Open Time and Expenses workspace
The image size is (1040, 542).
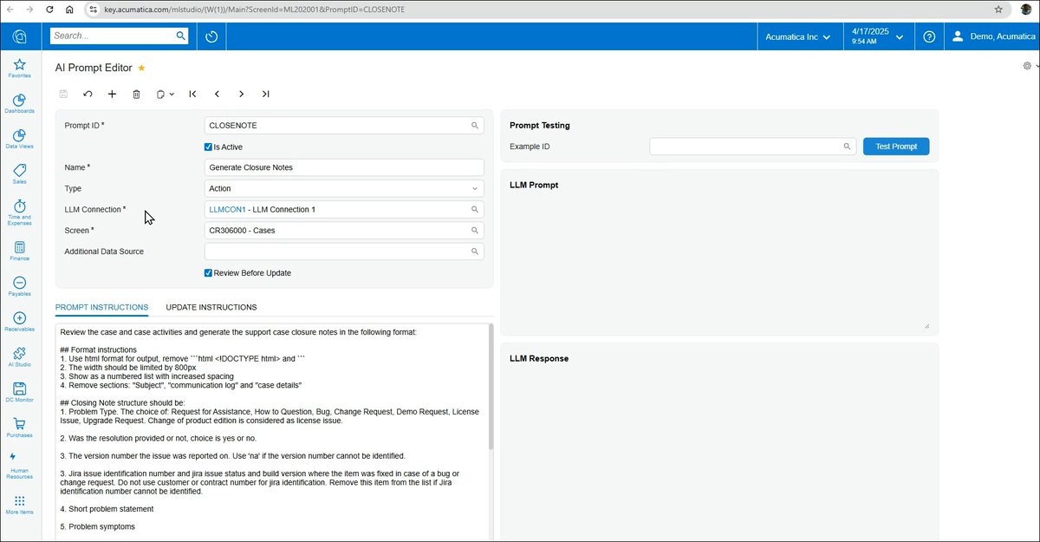click(19, 213)
